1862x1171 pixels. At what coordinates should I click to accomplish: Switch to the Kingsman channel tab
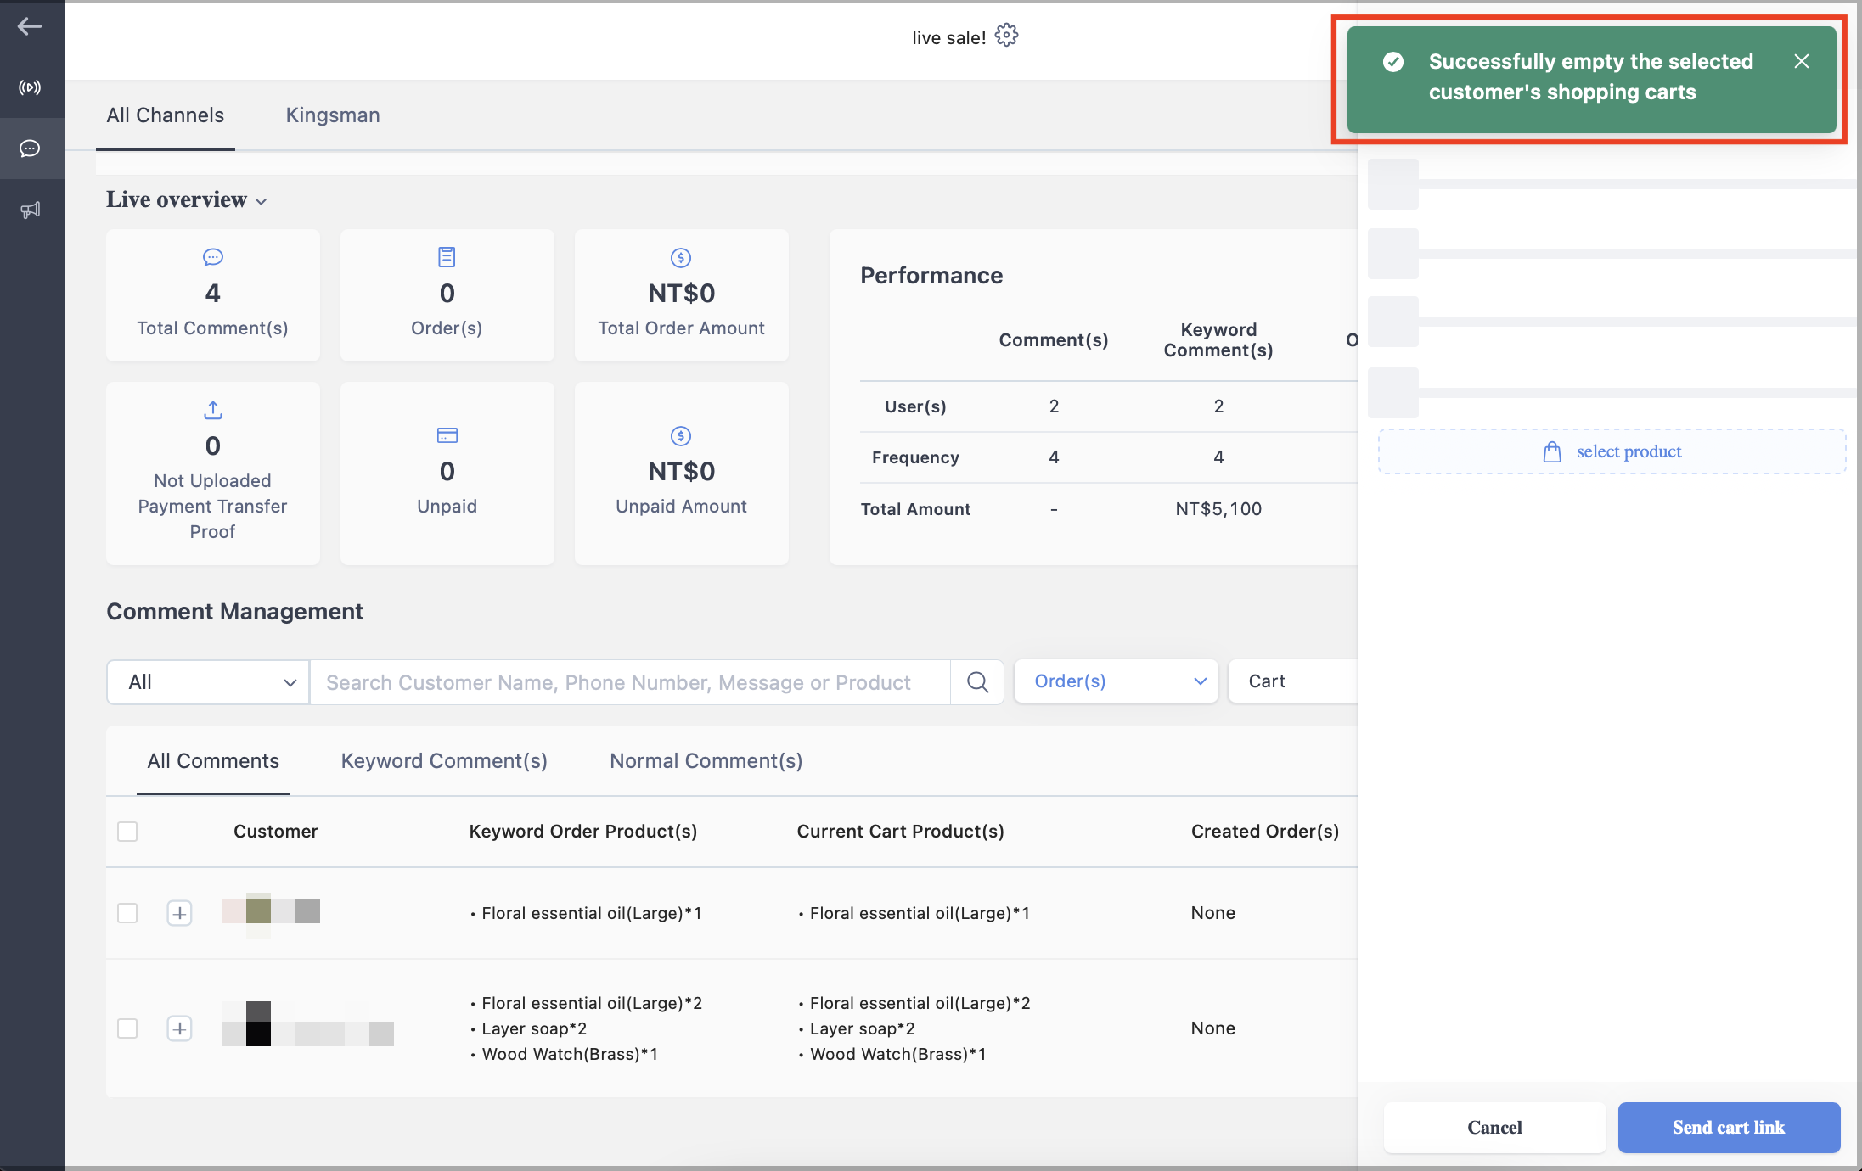333,115
